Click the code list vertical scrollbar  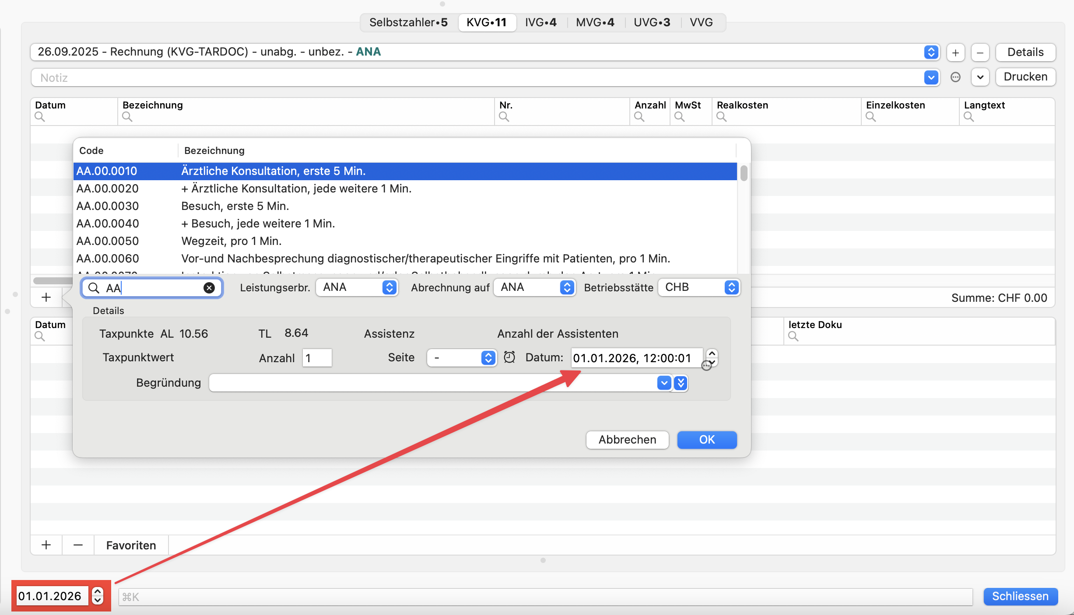[744, 173]
